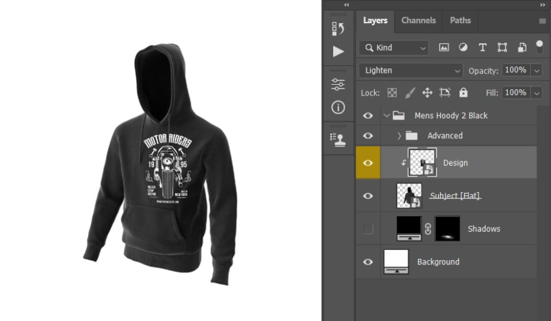The width and height of the screenshot is (551, 321).
Task: Open the Clone Source panel stamp icon
Action: click(338, 140)
